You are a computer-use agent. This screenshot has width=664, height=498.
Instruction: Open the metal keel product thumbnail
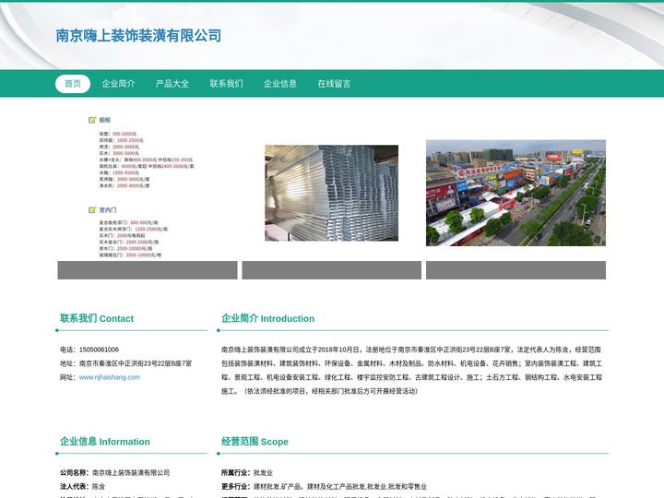(x=332, y=193)
